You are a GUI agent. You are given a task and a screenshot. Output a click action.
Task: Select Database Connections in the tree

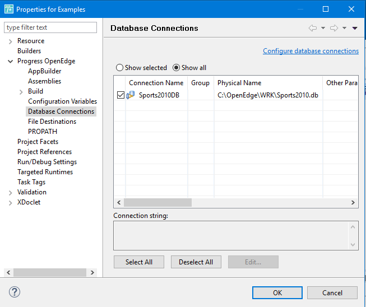(61, 111)
